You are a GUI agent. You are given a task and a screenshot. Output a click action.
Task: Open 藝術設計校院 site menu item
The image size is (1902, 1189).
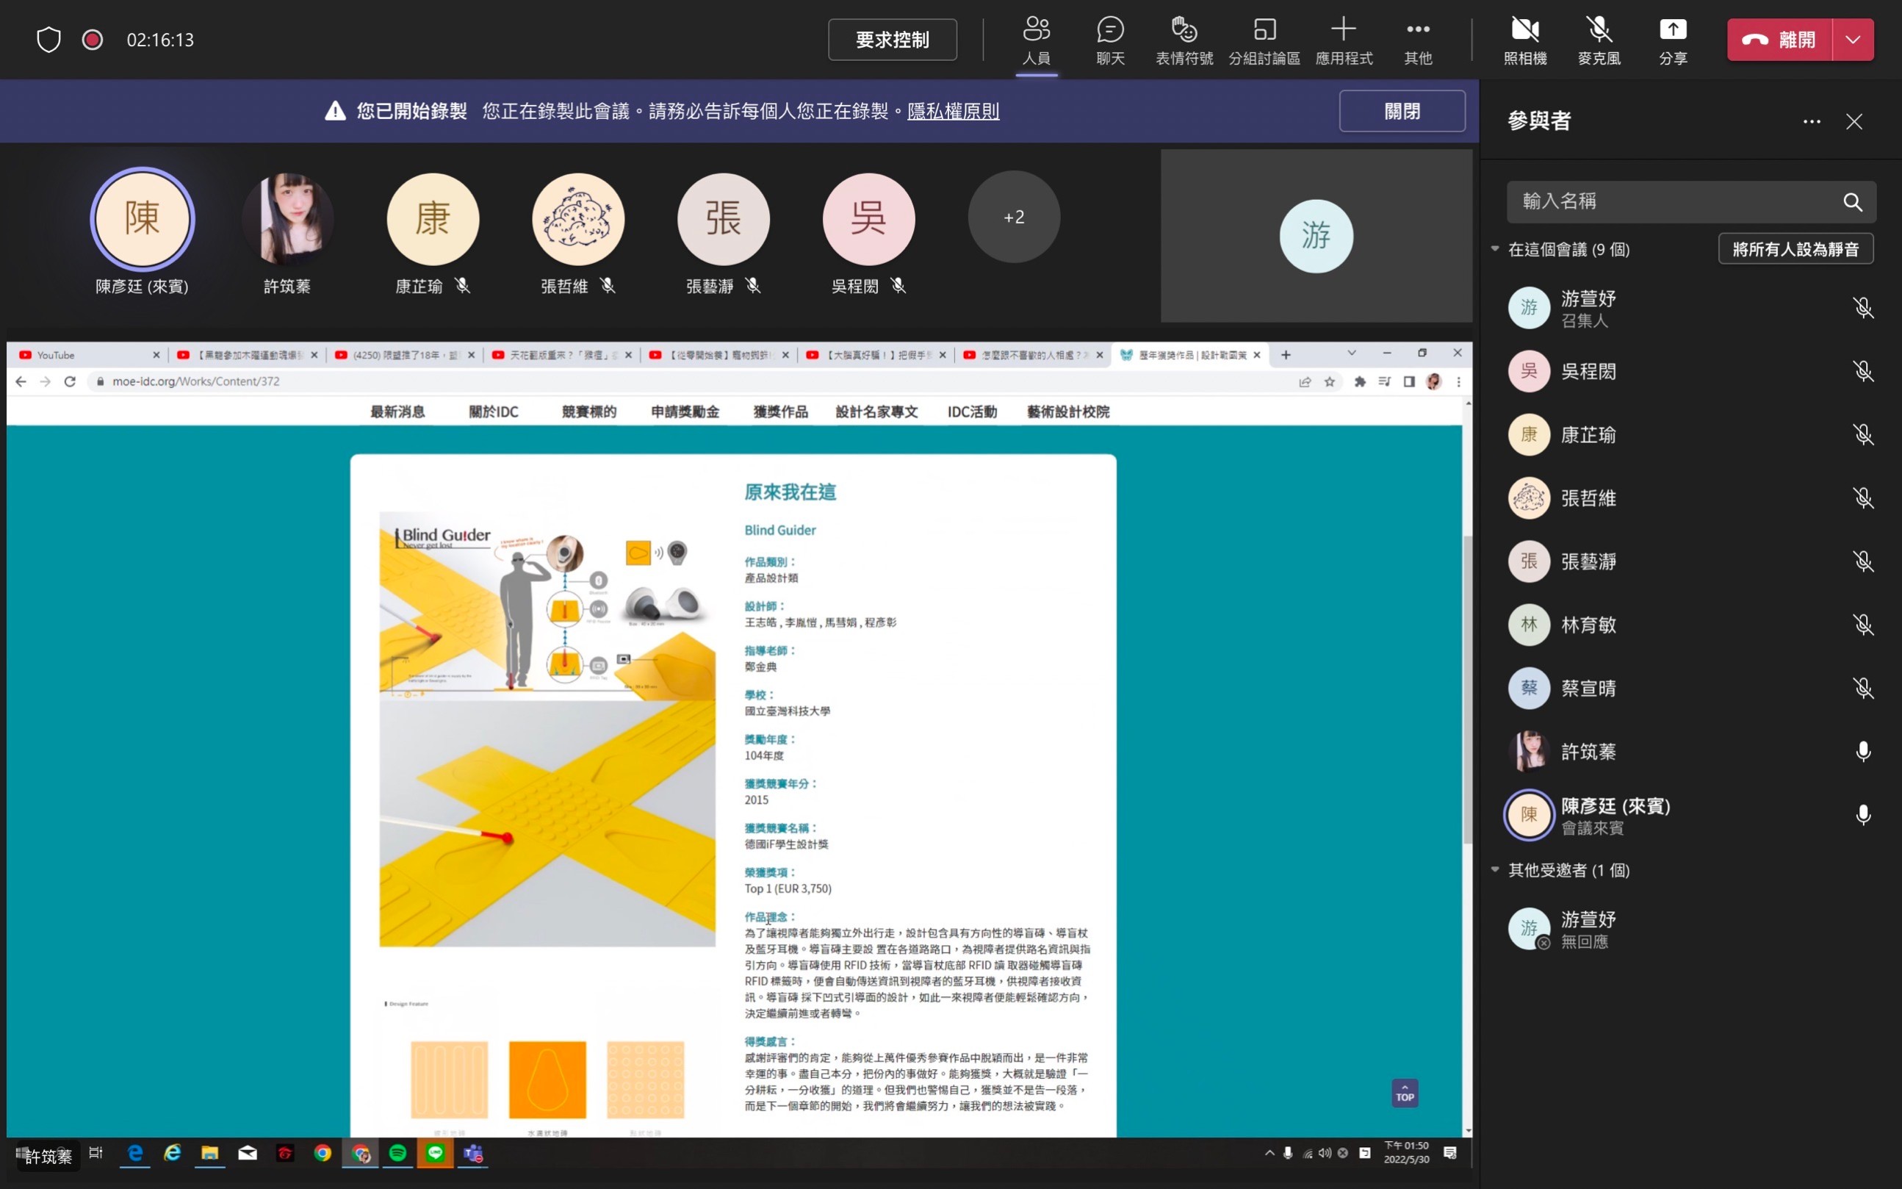(1068, 412)
